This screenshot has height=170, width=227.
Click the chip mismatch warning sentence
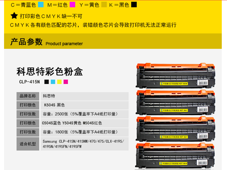[x=93, y=25]
